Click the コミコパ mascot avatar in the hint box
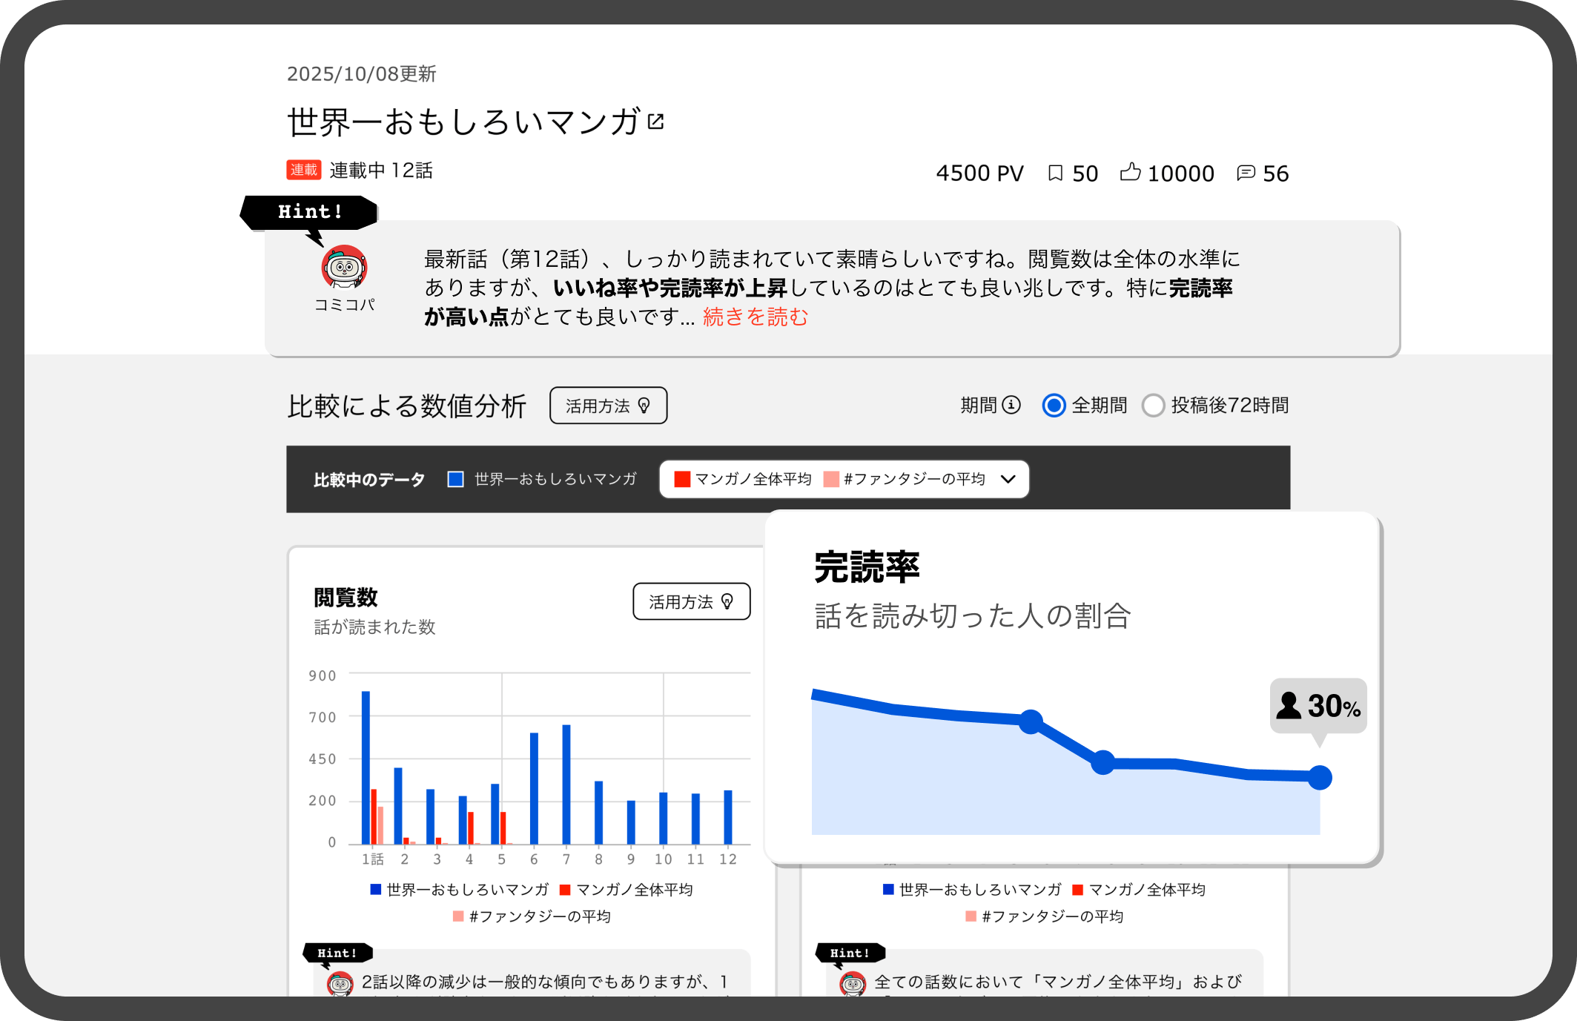Viewport: 1577px width, 1021px height. coord(344,267)
